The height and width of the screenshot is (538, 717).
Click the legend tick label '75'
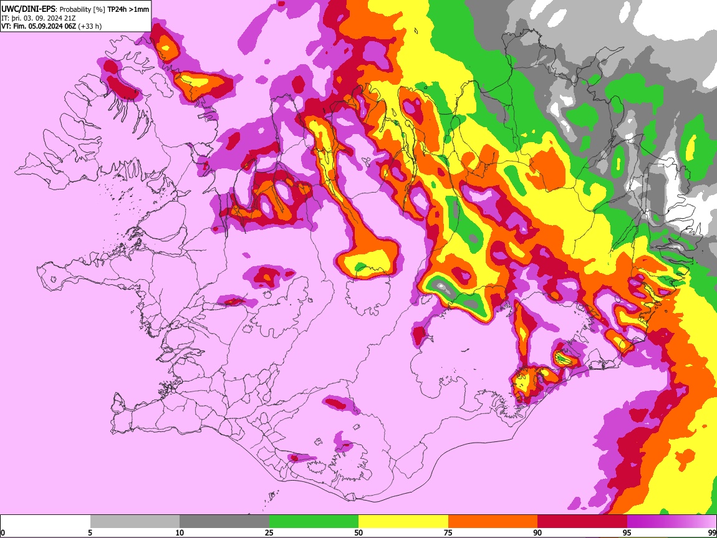pyautogui.click(x=448, y=533)
